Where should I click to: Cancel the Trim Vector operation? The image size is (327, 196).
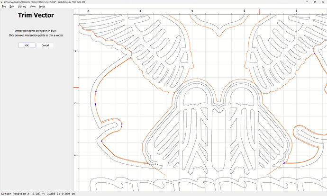coord(45,45)
